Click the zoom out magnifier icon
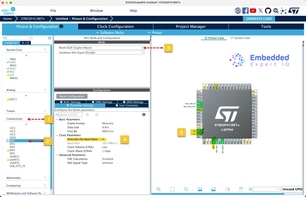 186,189
